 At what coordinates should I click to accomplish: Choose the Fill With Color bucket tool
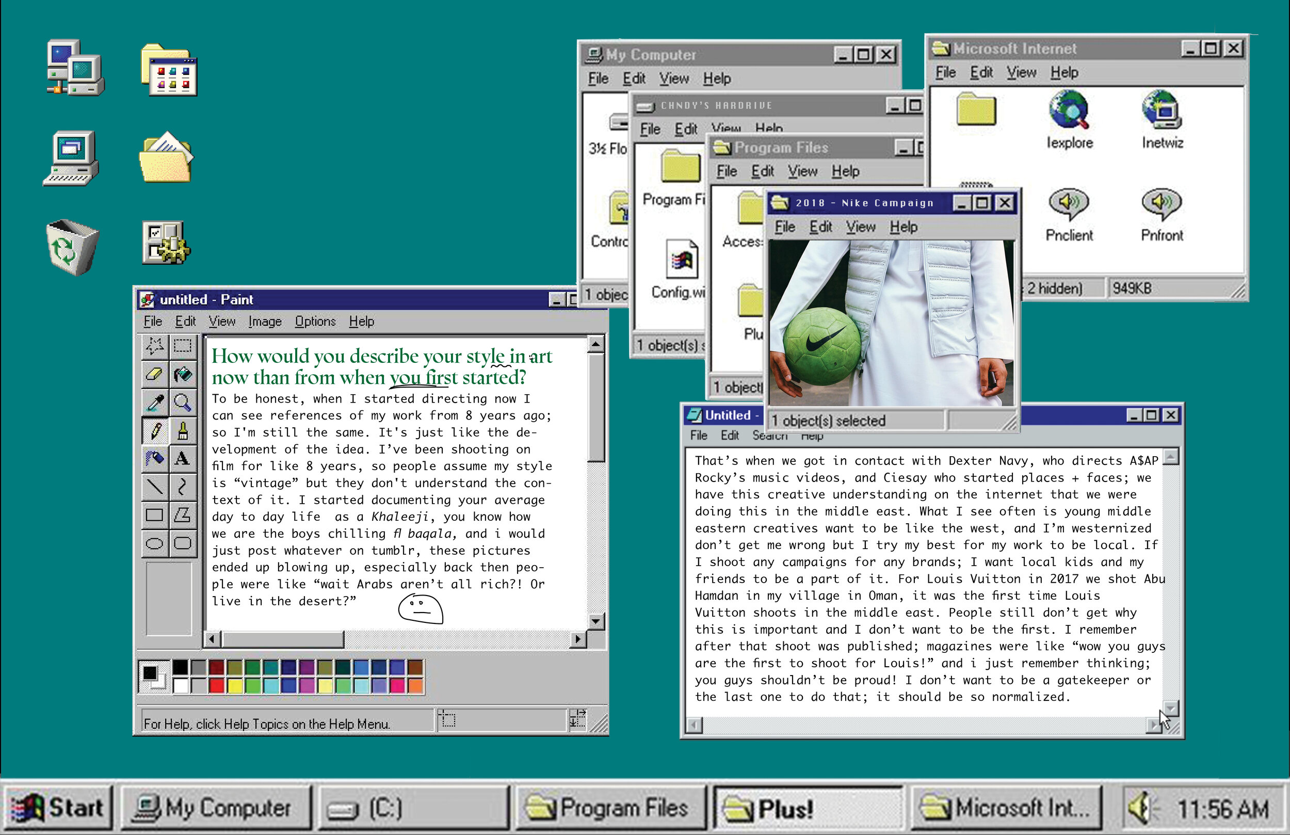183,374
